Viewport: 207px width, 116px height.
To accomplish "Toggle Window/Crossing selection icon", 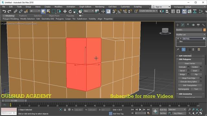I will (59, 11).
